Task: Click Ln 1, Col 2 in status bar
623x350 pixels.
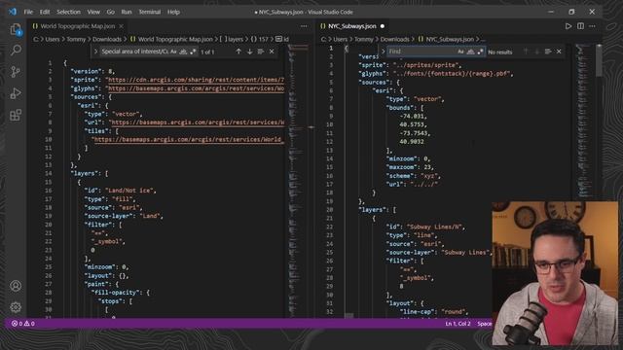Action: pyautogui.click(x=458, y=324)
